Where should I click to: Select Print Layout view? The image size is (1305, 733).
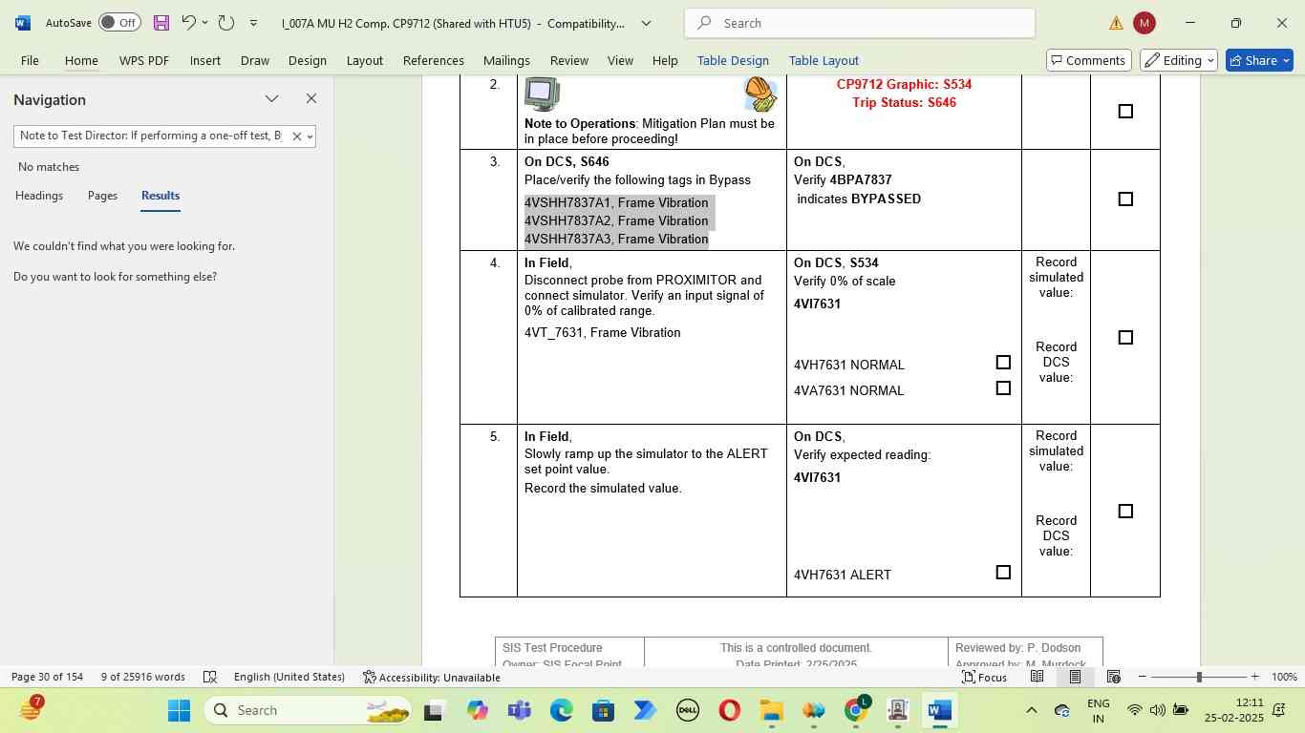[x=1075, y=677]
